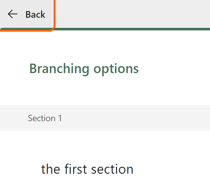Click the Branching options heading

(84, 68)
